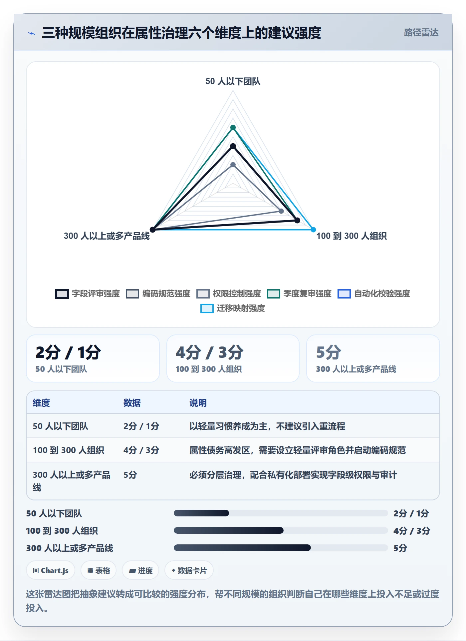Select the 4分 / 3分 data card
The image size is (466, 641).
(x=233, y=358)
